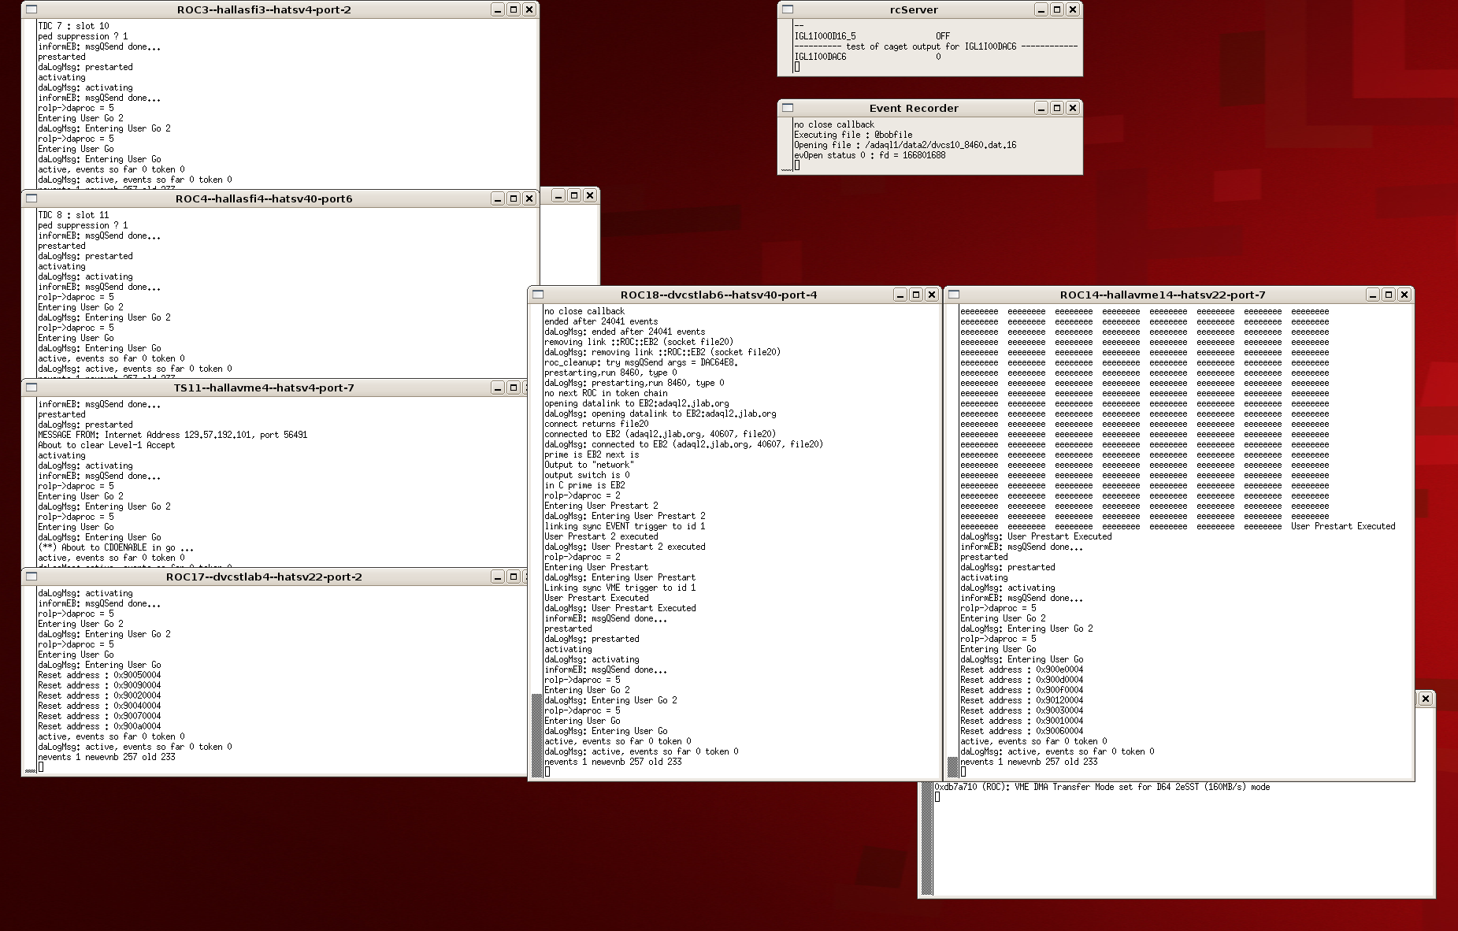Click the Event Recorder title bar
Image resolution: width=1458 pixels, height=931 pixels.
[x=914, y=108]
